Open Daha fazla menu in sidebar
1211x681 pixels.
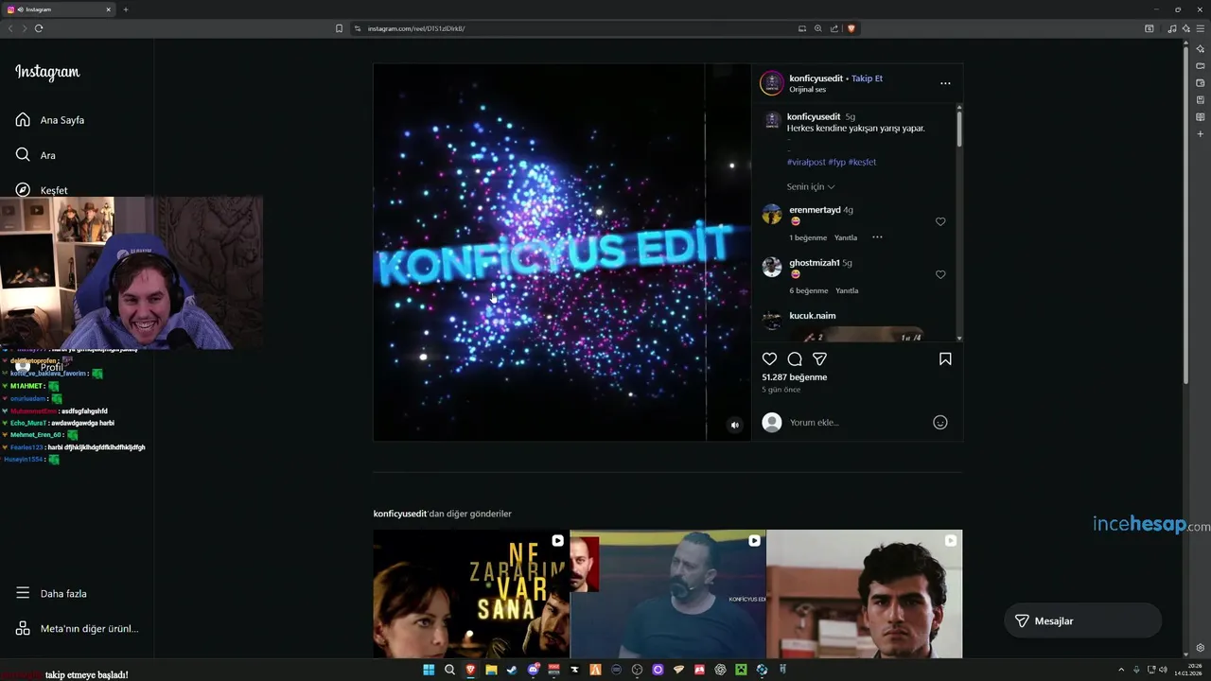(51, 594)
